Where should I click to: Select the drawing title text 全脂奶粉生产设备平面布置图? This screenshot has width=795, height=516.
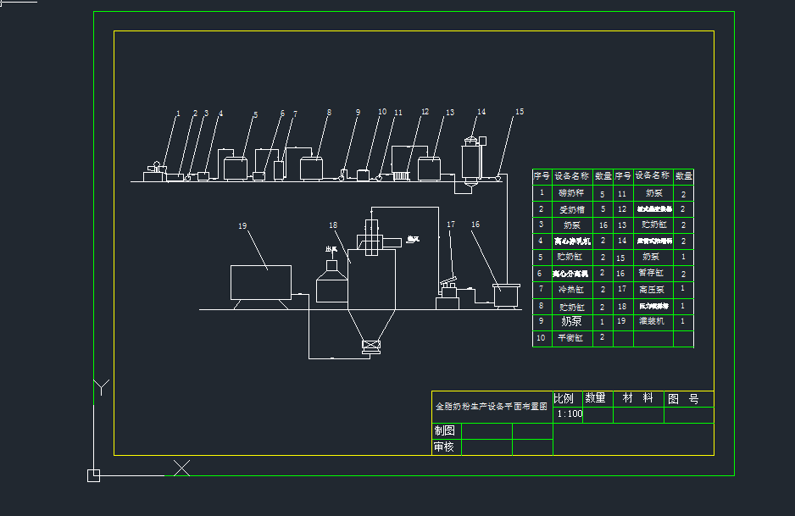[492, 407]
